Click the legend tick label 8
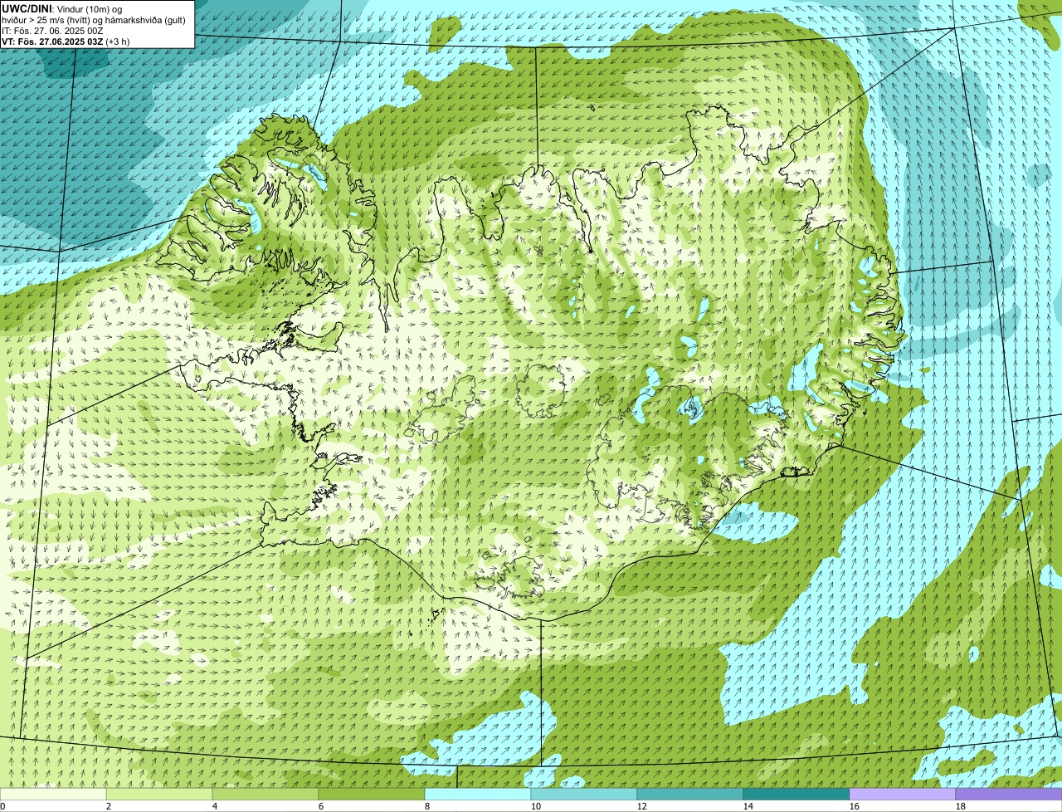 (x=426, y=806)
